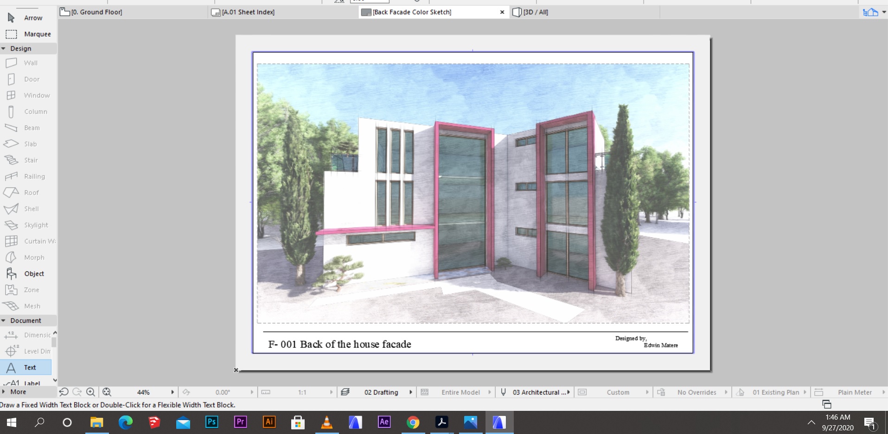Choose the Text tool
The image size is (888, 434).
pyautogui.click(x=27, y=367)
